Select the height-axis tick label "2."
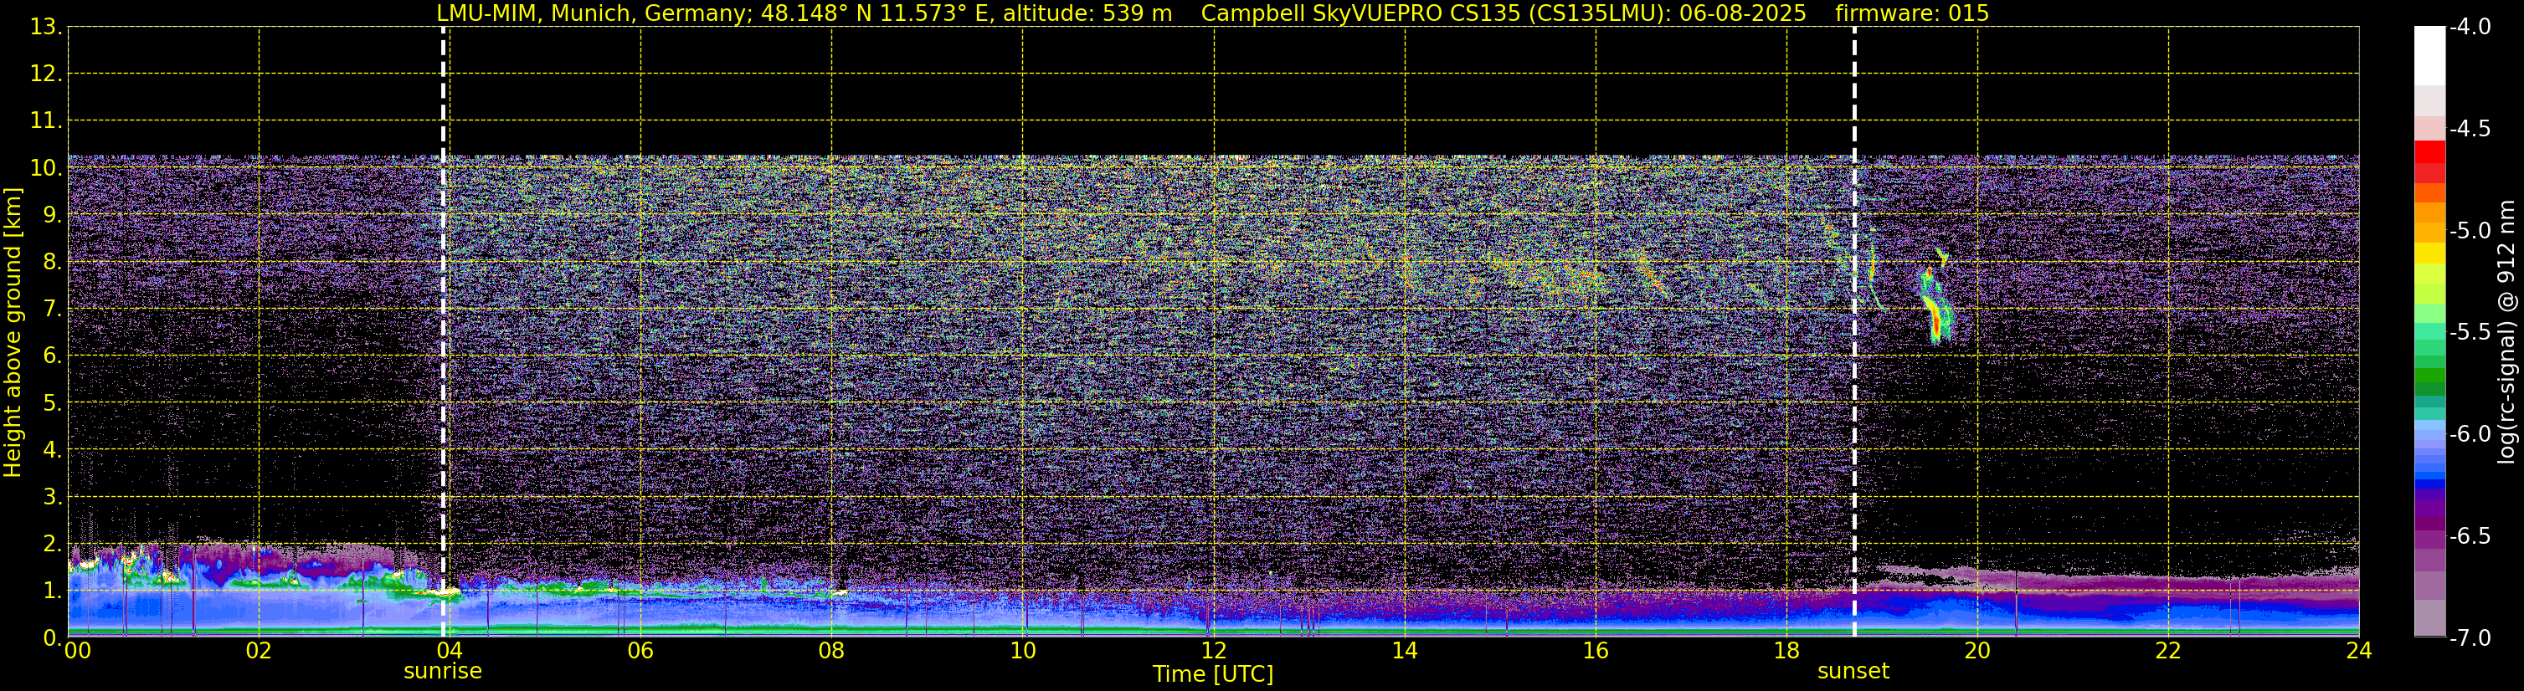 pyautogui.click(x=52, y=543)
